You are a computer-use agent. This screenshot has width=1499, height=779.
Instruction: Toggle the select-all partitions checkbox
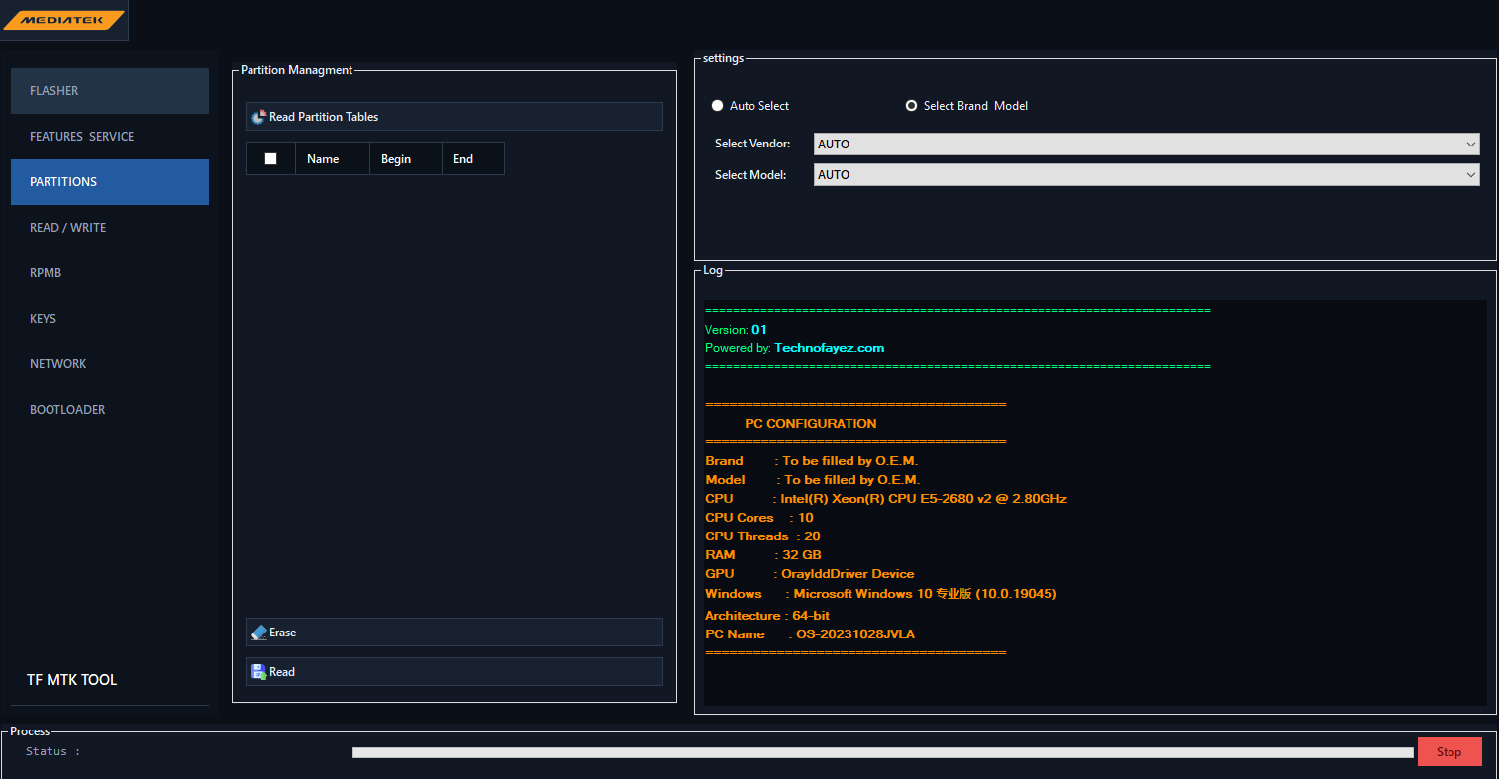[270, 158]
